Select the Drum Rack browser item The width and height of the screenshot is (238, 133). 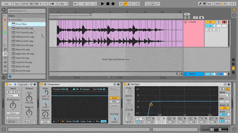27,24
